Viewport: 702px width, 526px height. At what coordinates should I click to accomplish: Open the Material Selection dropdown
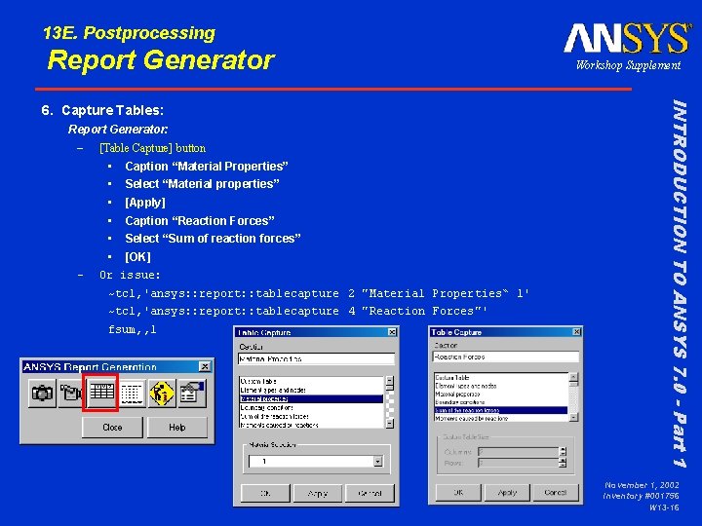[x=378, y=461]
